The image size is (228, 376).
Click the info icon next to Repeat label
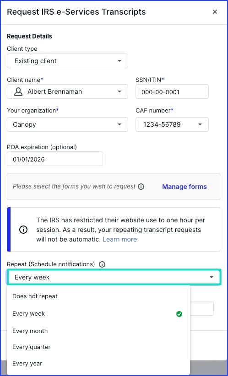(102, 264)
